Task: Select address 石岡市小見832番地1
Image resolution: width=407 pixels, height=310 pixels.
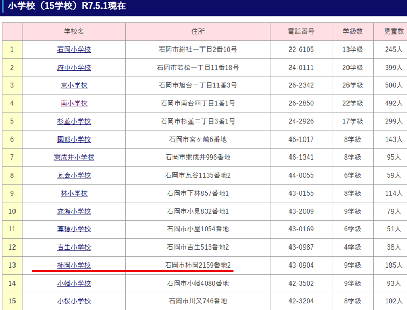Action: pos(198,212)
